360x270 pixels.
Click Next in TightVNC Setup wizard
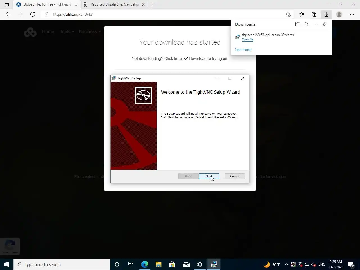point(209,176)
